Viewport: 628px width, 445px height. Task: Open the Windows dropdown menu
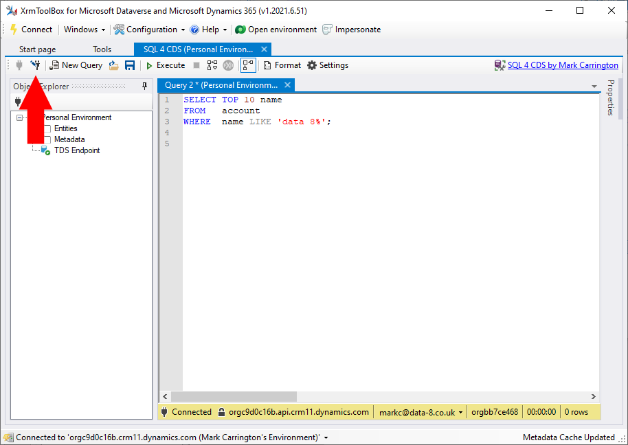[85, 30]
